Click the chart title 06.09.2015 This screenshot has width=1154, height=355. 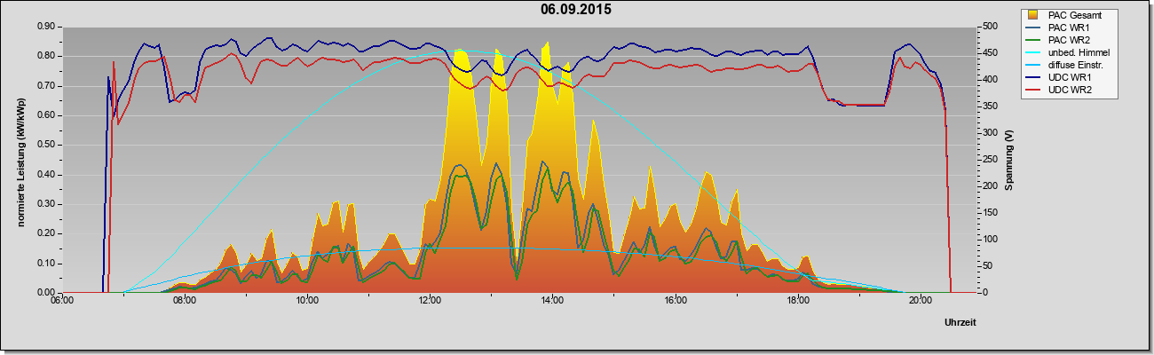pyautogui.click(x=576, y=10)
